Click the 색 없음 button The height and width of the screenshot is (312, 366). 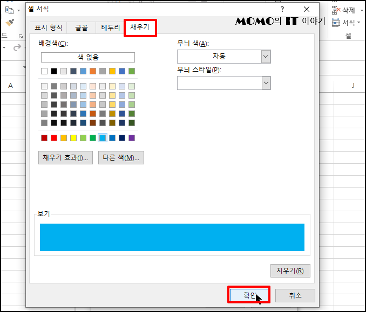[88, 57]
